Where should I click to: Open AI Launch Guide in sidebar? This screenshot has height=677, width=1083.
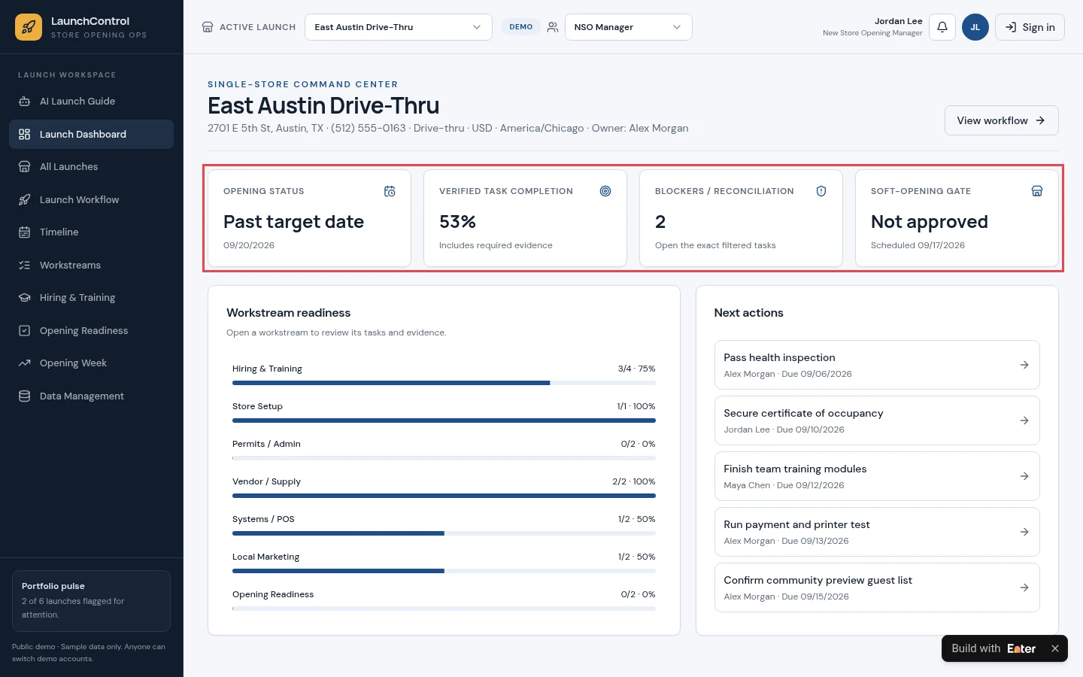[x=91, y=102]
